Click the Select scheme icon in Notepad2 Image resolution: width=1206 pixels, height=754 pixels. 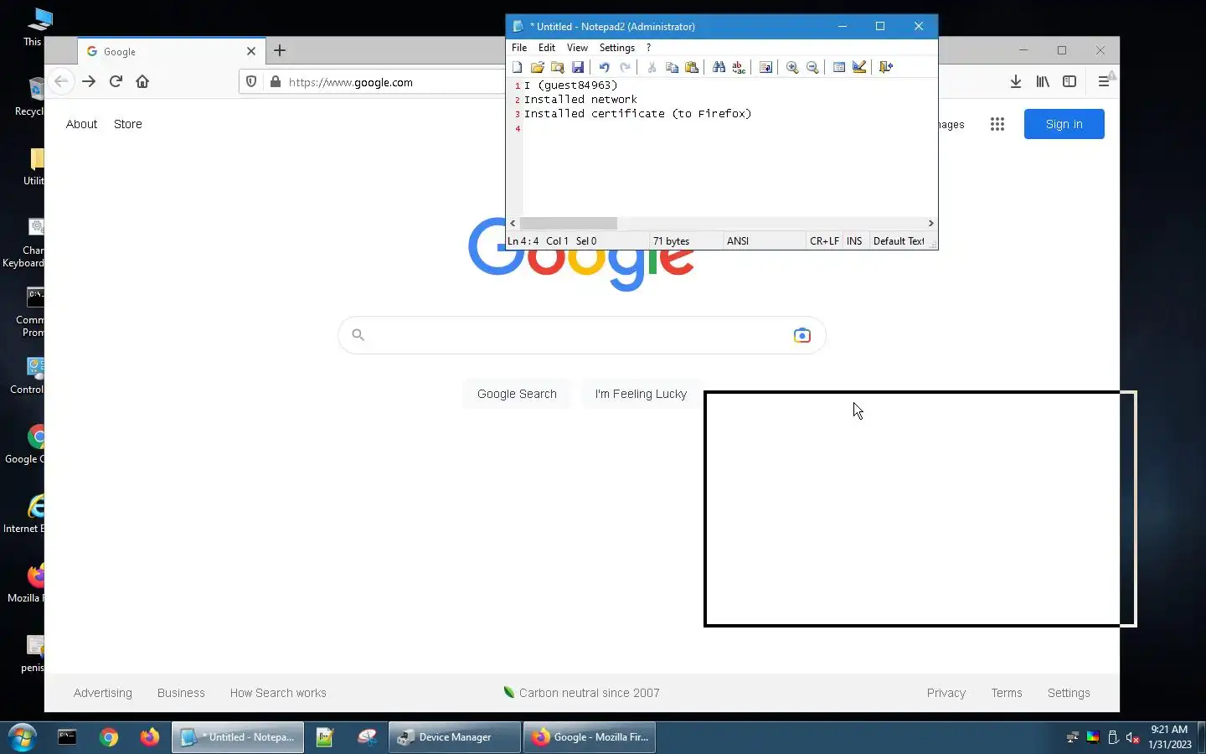(839, 67)
